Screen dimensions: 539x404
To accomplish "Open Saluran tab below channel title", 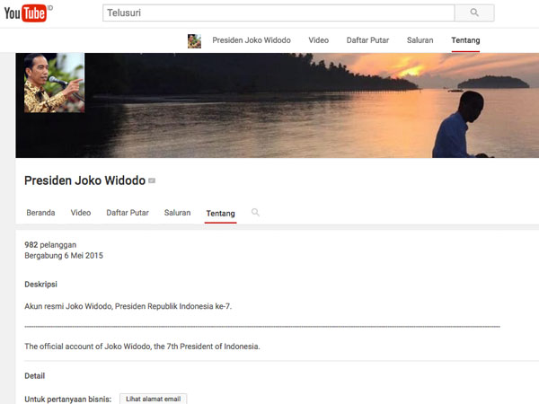I will (177, 213).
